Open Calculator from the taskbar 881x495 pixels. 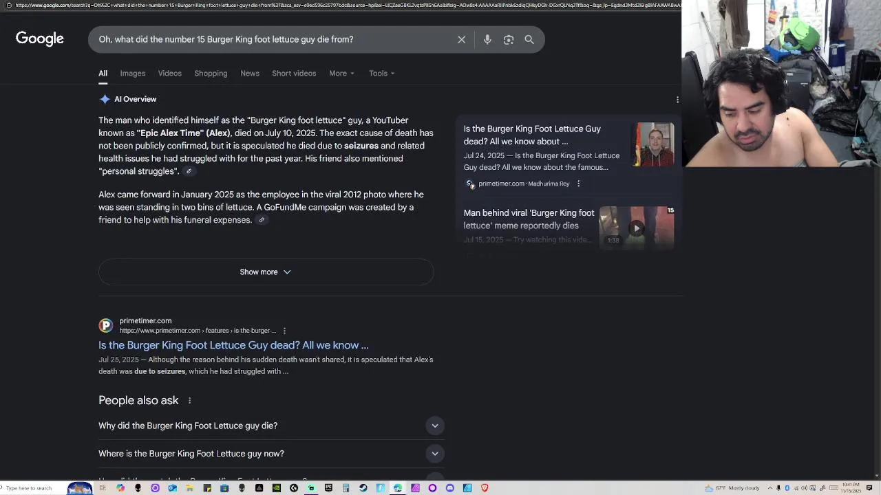(x=346, y=488)
